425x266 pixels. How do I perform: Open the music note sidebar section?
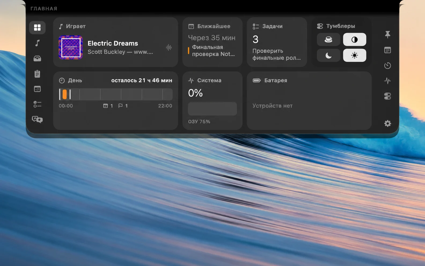pyautogui.click(x=37, y=43)
